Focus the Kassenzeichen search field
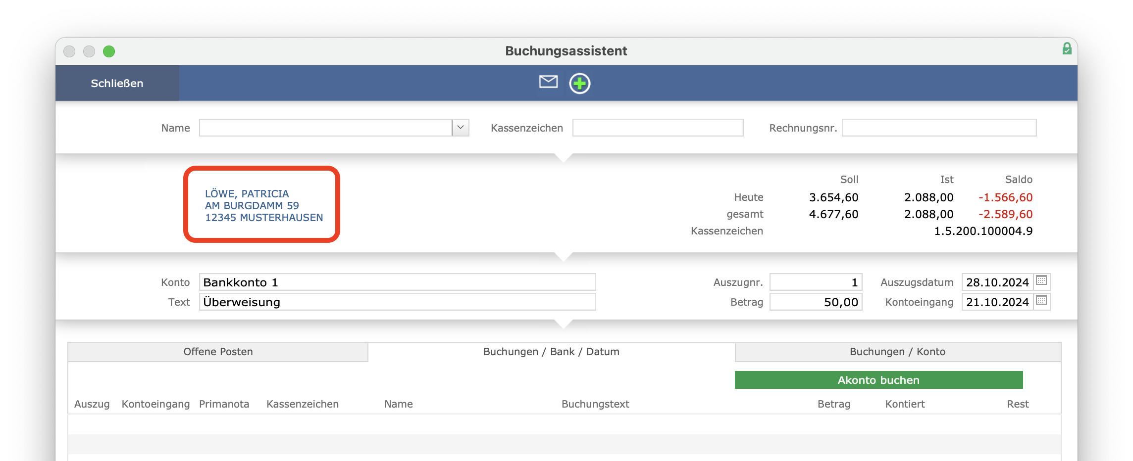Image resolution: width=1133 pixels, height=461 pixels. [x=658, y=128]
